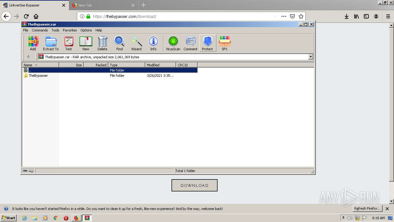
Task: Sort the file list by Name column
Action: [40, 65]
